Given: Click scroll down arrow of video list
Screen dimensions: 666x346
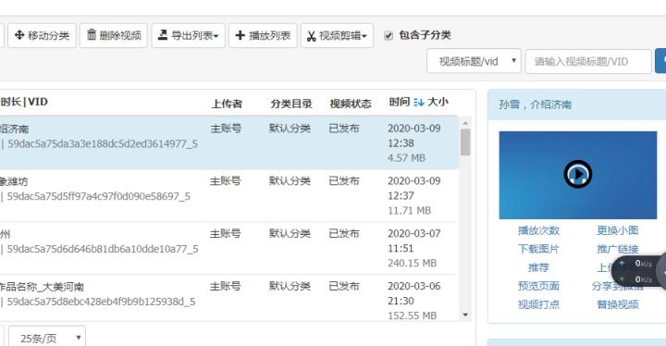Looking at the screenshot, I should click(x=465, y=315).
